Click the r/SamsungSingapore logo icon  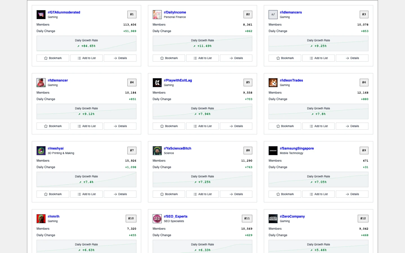click(273, 150)
